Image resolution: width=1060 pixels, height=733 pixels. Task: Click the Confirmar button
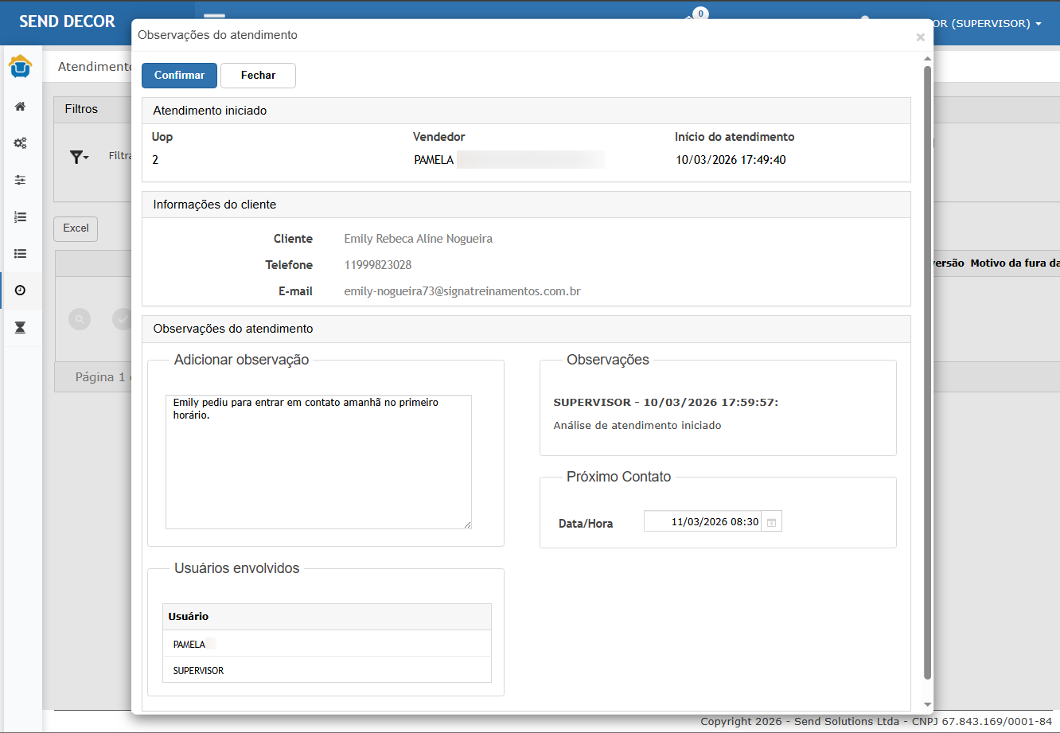tap(179, 76)
